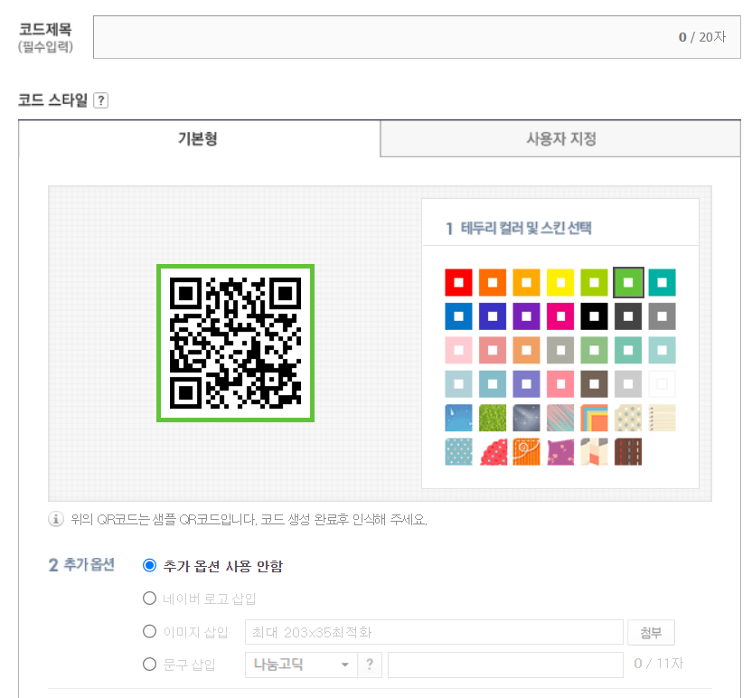Choose the coral pink border color swatch
The width and height of the screenshot is (752, 698).
pyautogui.click(x=560, y=383)
